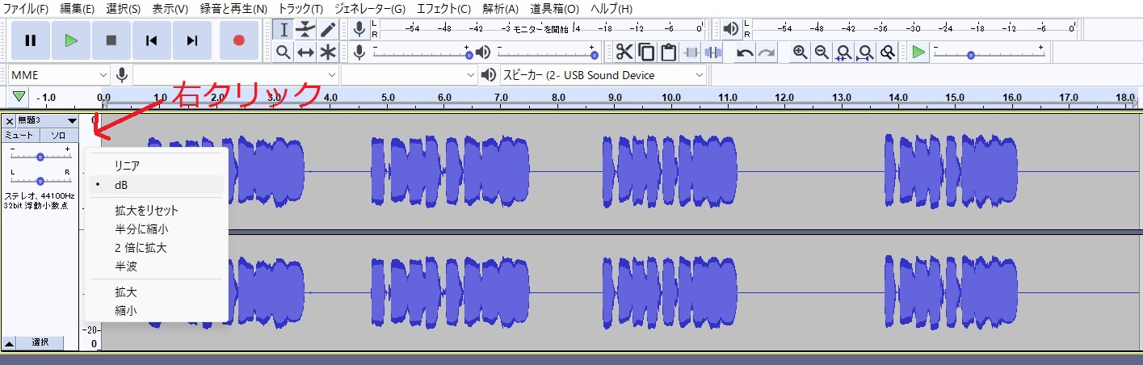Click the Undo arrow icon
This screenshot has height=365, width=1143.
pyautogui.click(x=745, y=52)
